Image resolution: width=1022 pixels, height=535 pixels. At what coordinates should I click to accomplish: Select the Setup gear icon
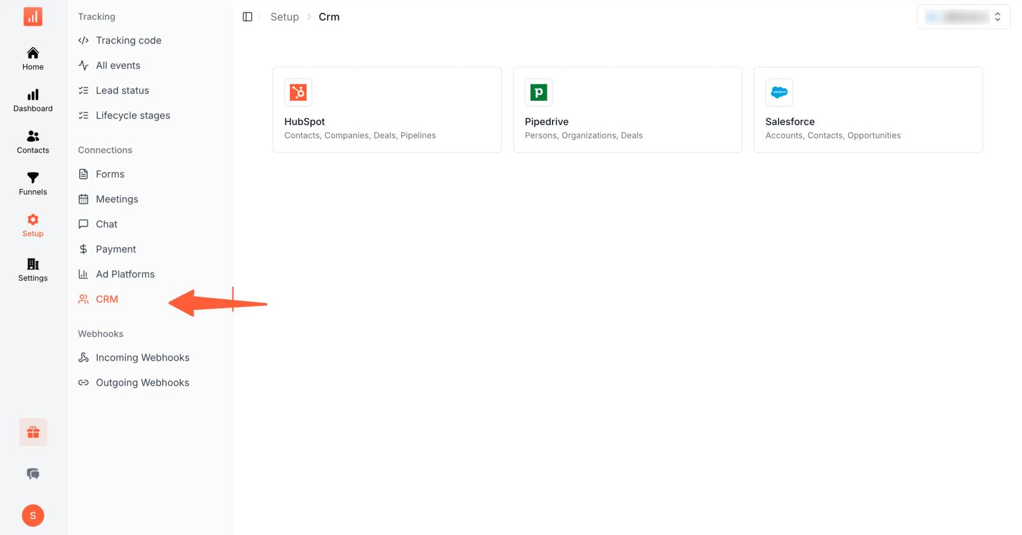(x=33, y=220)
